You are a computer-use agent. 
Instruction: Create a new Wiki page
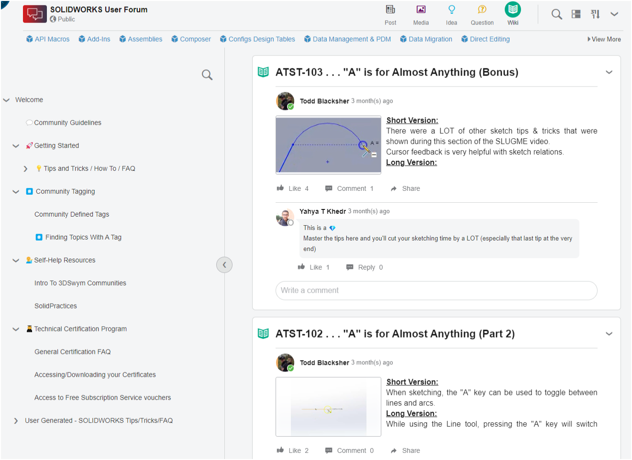pos(513,14)
